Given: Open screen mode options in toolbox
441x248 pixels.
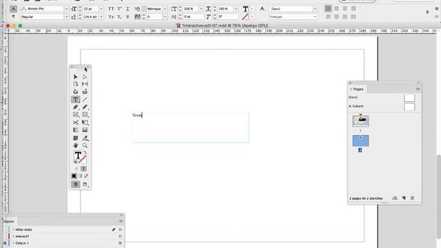Looking at the screenshot, I should click(85, 185).
